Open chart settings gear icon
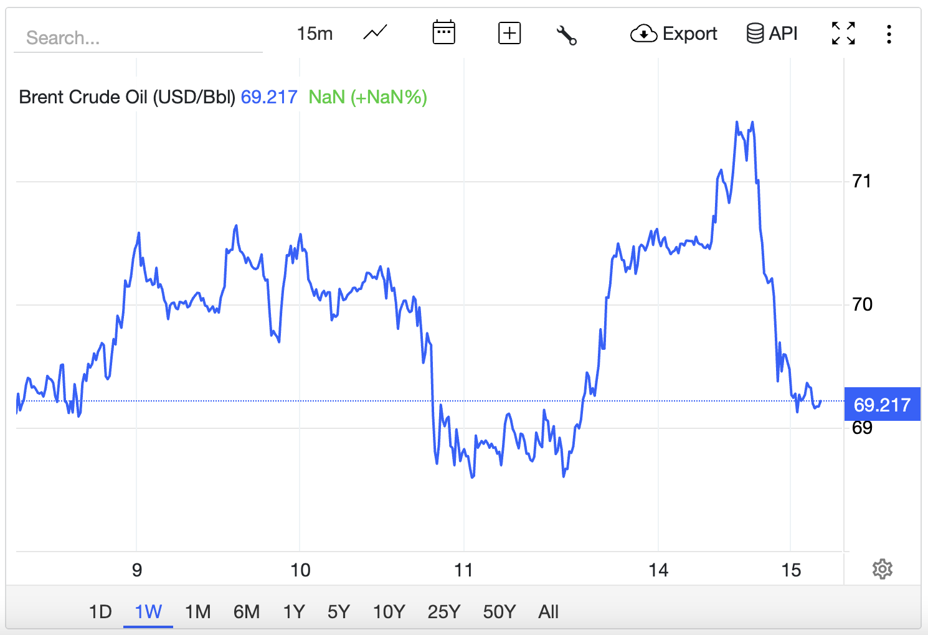This screenshot has width=928, height=635. [882, 569]
